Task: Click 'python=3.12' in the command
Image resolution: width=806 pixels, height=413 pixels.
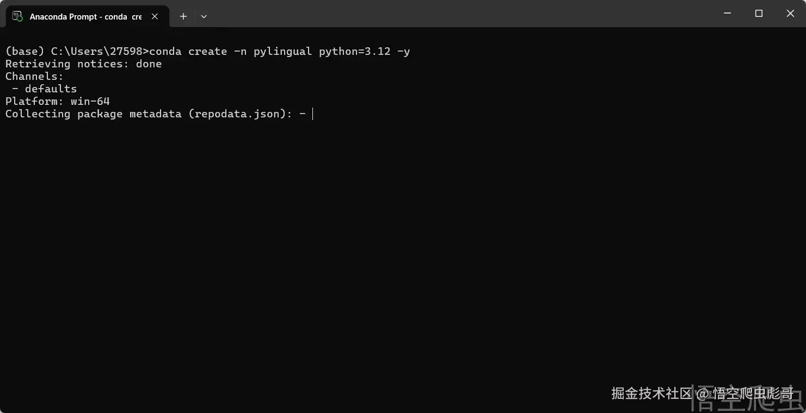Action: [354, 52]
